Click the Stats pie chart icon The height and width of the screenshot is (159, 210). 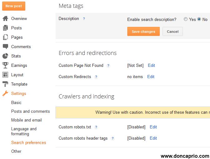click(x=5, y=56)
